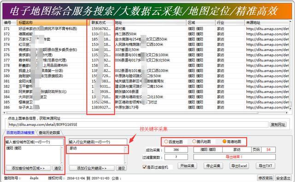The image size is (295, 182).
Task: Click the 复制网址 button
Action: (278, 125)
